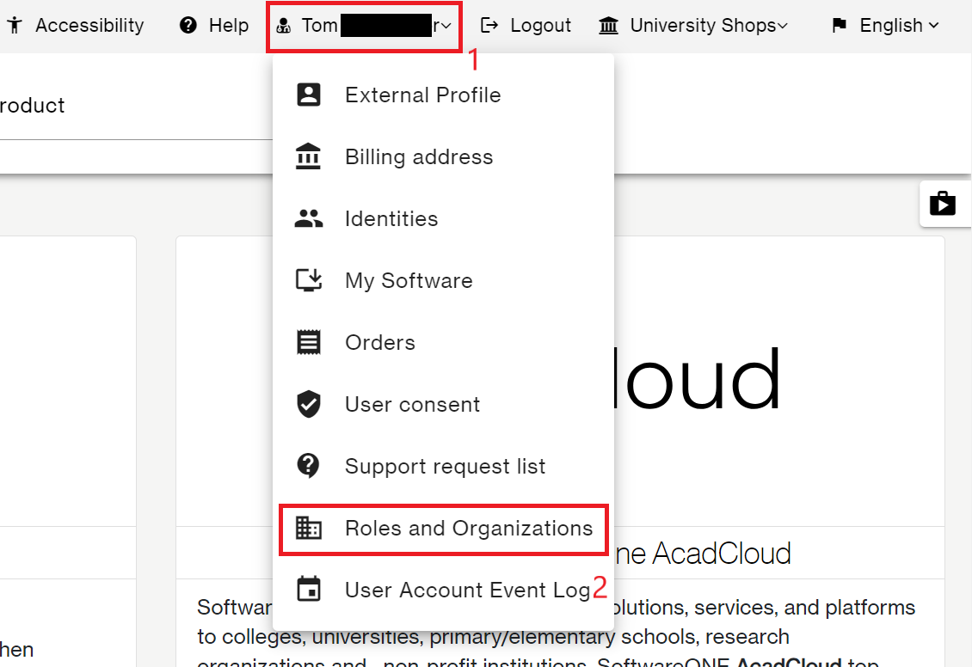
Task: Select Roles and Organizations menu entry
Action: 469,528
